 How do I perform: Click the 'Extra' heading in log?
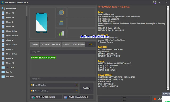click(101, 12)
